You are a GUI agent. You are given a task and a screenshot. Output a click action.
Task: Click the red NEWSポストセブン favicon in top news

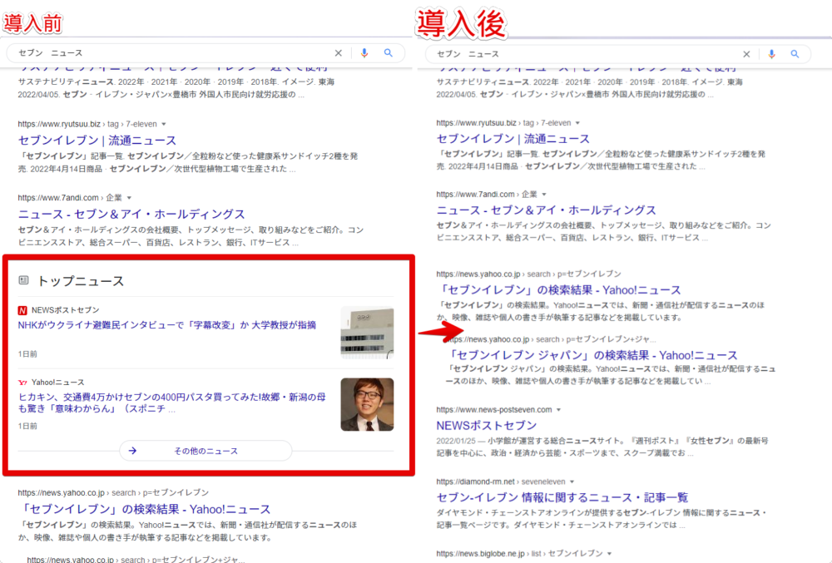pos(22,310)
